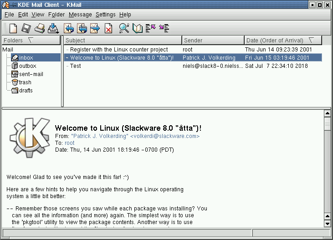The height and width of the screenshot is (240, 333).
Task: Click the Reply to All icon
Action: coord(82,29)
